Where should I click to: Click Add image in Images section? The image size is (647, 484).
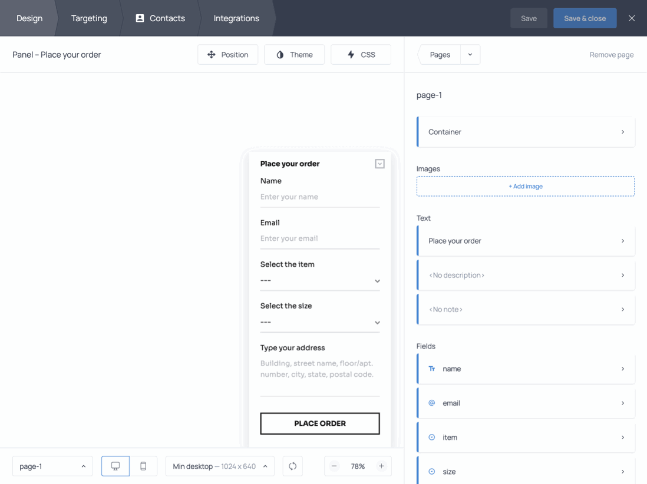(525, 186)
